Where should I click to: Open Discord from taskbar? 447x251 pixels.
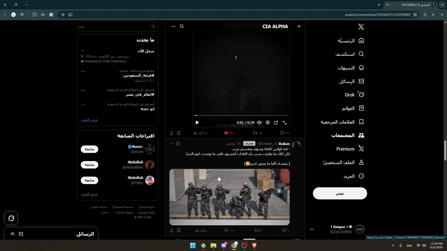coord(224,246)
